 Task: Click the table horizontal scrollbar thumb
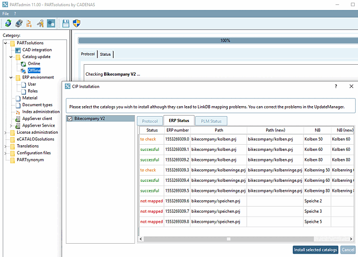click(x=229, y=239)
